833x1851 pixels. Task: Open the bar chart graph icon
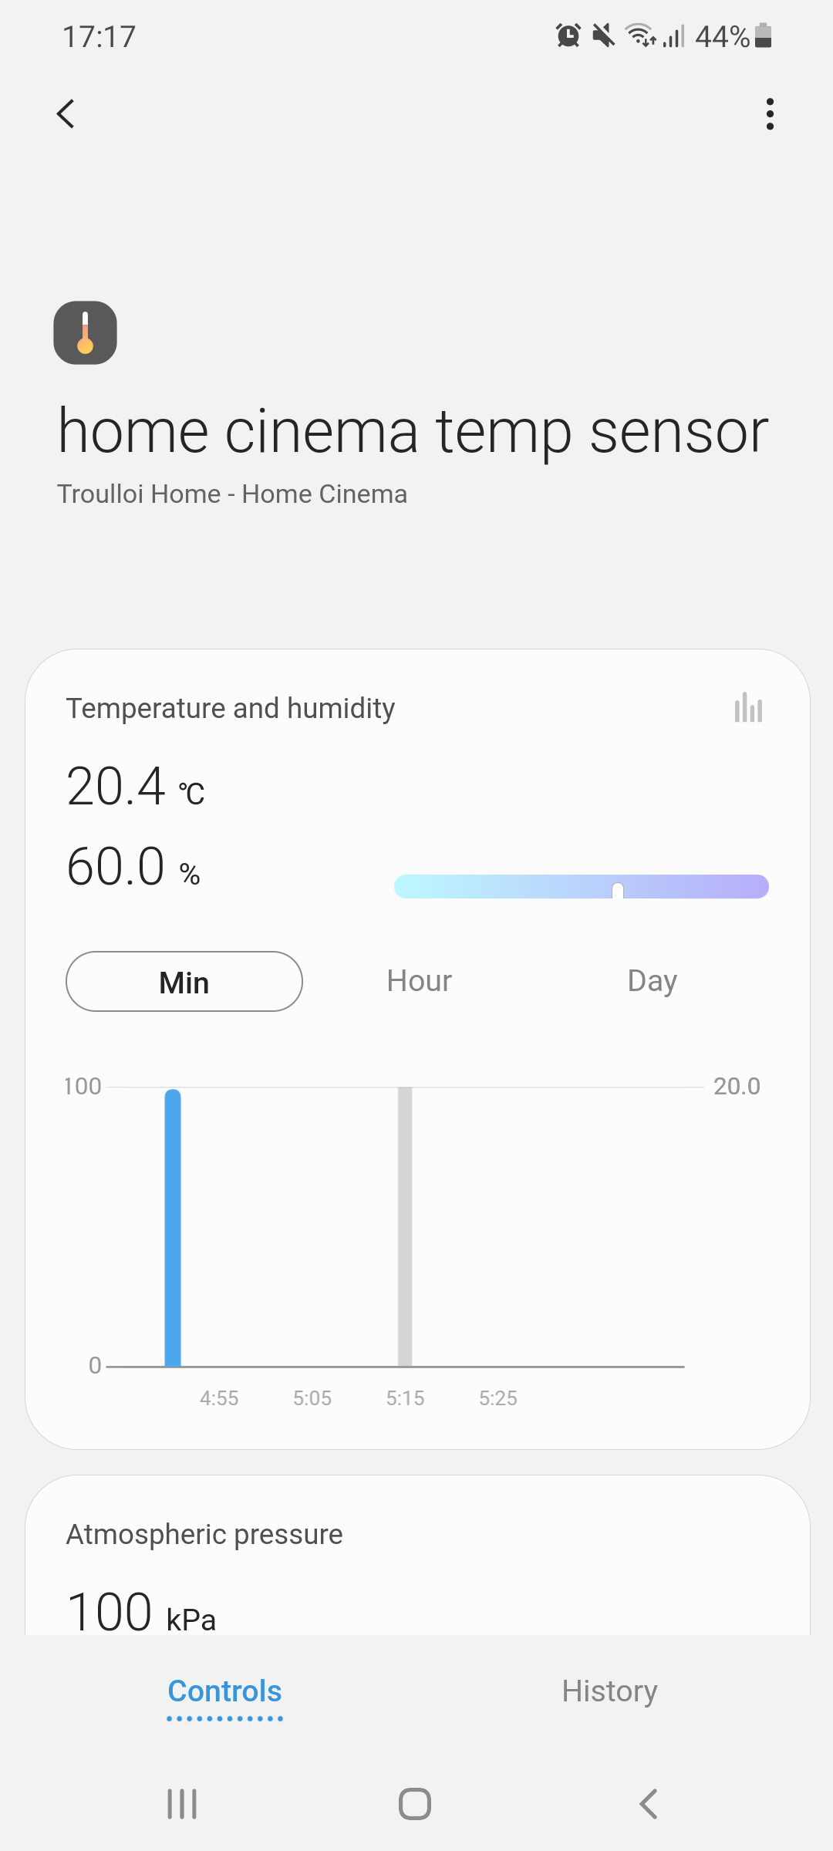pyautogui.click(x=748, y=707)
